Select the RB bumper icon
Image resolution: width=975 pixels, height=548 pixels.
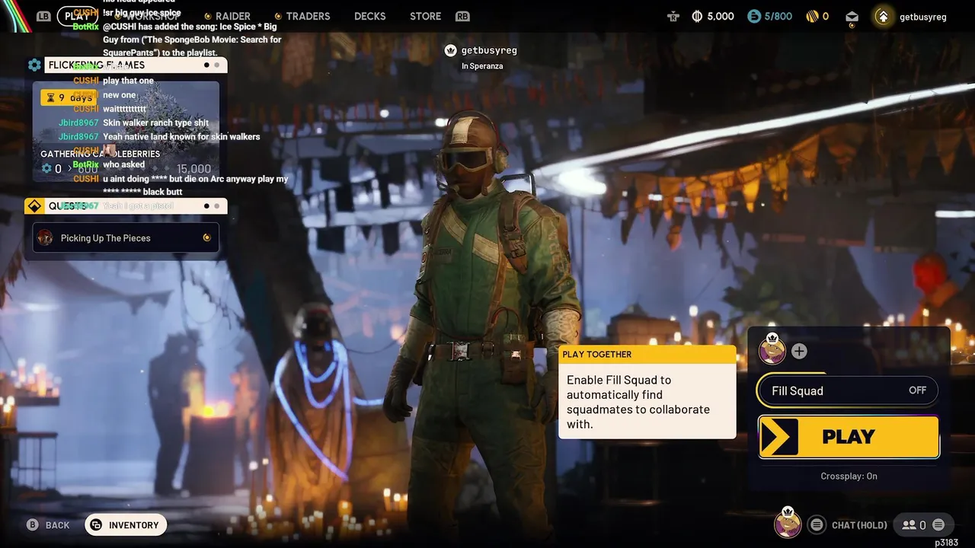[462, 16]
